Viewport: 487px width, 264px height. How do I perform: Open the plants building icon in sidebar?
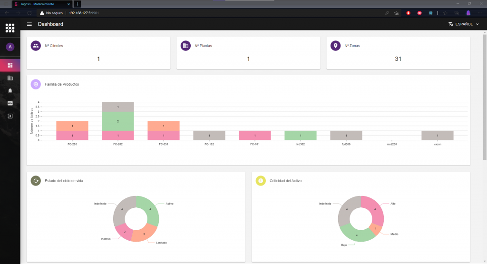coord(10,78)
